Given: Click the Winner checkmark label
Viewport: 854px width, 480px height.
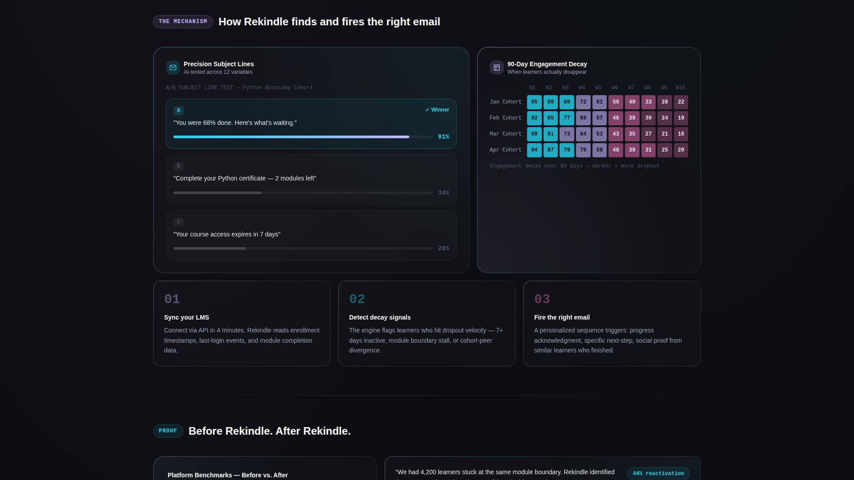Looking at the screenshot, I should [x=437, y=110].
